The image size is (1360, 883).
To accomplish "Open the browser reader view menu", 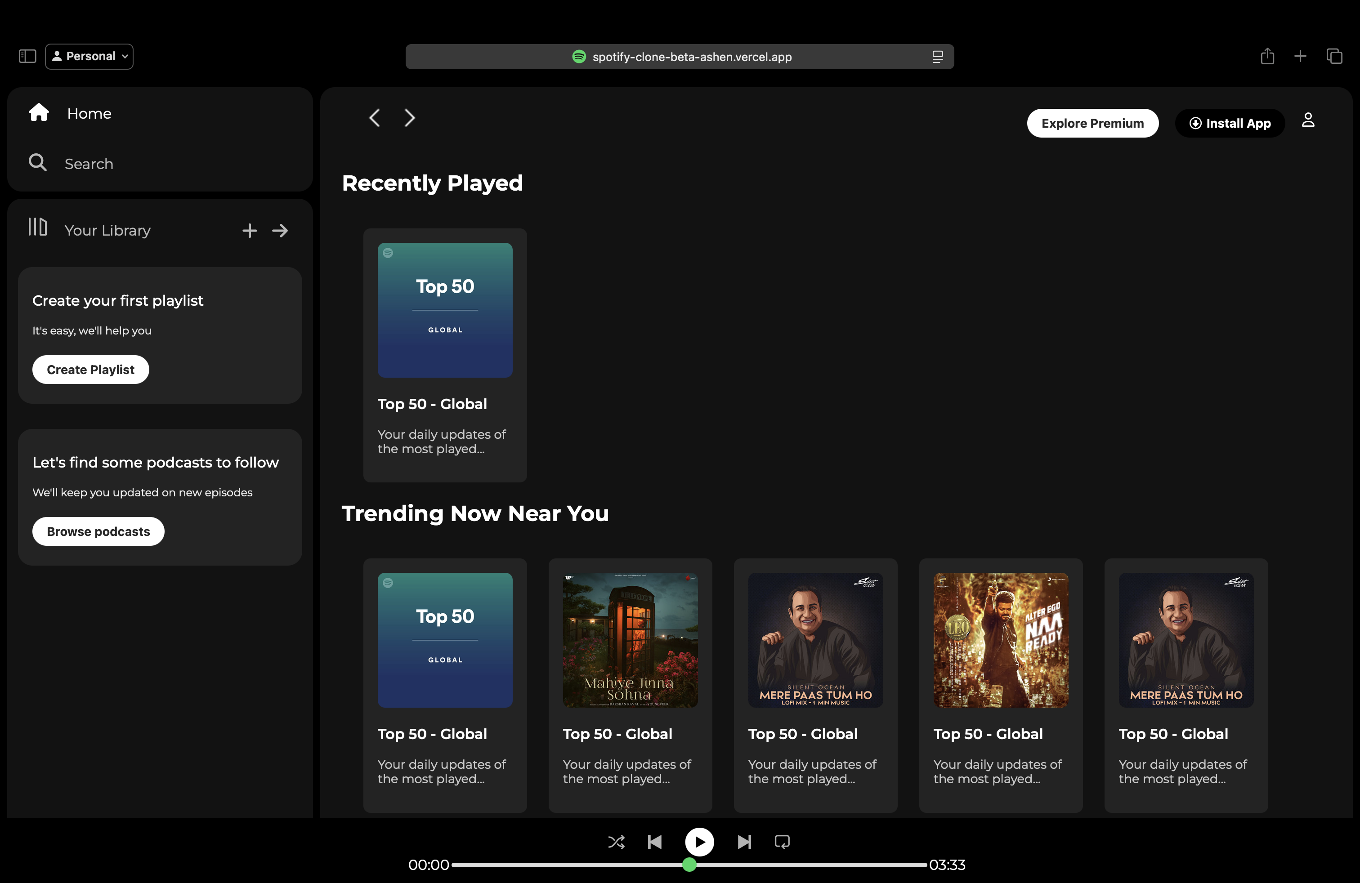I will click(x=938, y=57).
